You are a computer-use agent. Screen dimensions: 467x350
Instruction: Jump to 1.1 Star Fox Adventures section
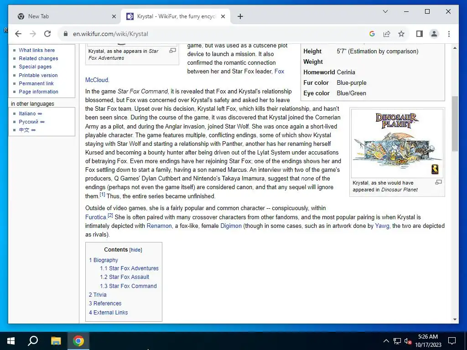[x=129, y=268]
